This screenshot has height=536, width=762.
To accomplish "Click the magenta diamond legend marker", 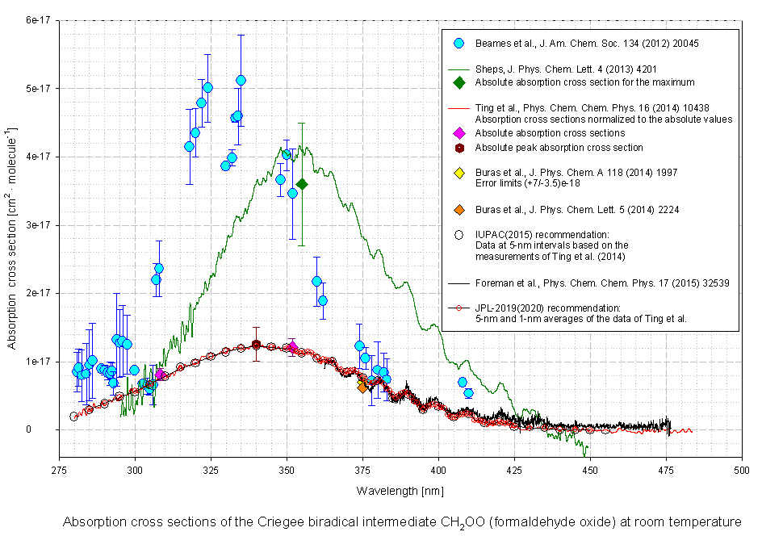I will coord(458,133).
